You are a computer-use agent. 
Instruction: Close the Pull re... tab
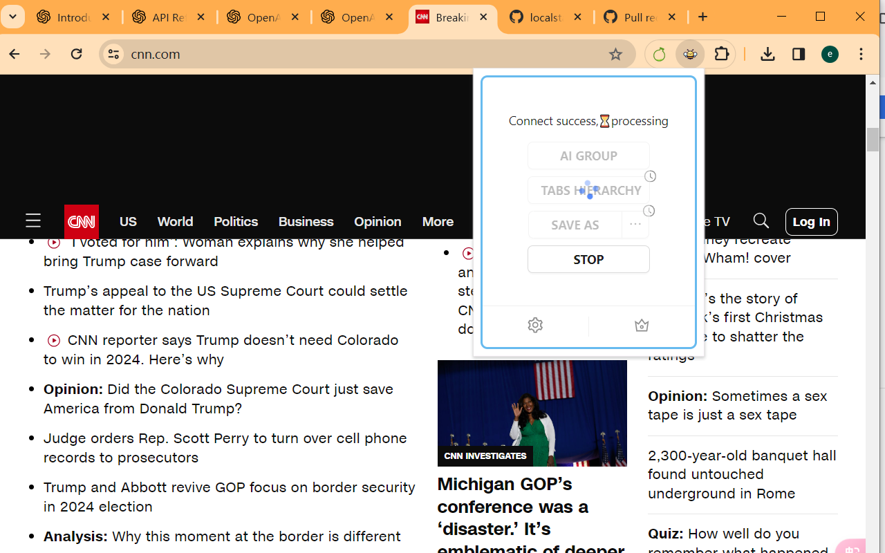pos(673,17)
